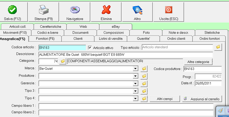229x117 pixels.
Task: Open the folder icon next to Categoria code
Action: pos(63,61)
